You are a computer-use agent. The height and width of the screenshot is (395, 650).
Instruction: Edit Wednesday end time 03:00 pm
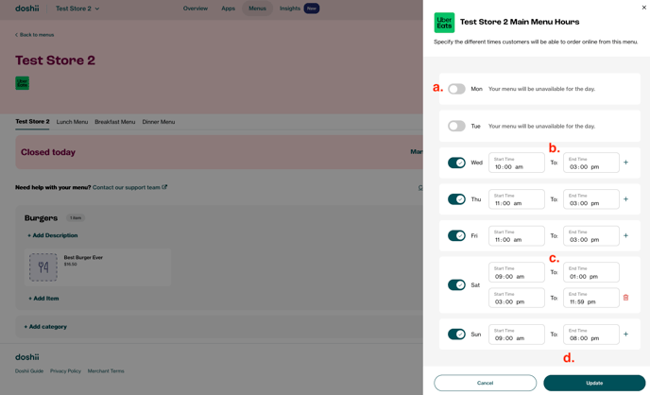coord(591,163)
